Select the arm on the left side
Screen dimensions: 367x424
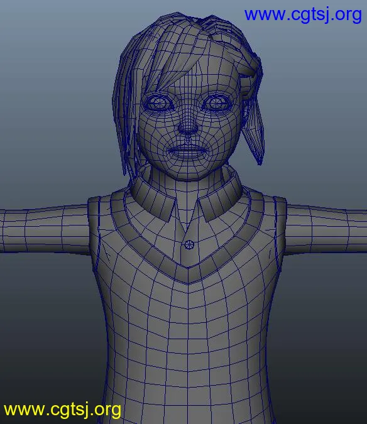click(x=45, y=230)
